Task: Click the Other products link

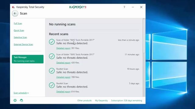Action: tap(84, 101)
